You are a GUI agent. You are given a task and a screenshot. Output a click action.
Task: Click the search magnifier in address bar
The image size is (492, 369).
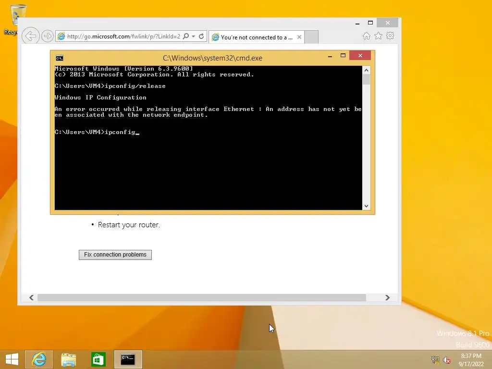coord(186,36)
